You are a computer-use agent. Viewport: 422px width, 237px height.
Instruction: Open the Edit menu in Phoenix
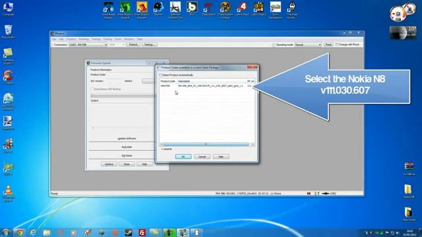61,39
